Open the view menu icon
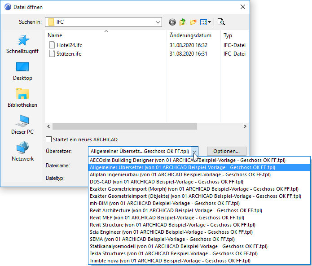 click(x=205, y=22)
